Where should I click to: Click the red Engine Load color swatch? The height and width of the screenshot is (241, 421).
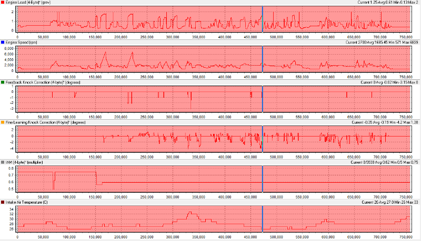(3, 3)
